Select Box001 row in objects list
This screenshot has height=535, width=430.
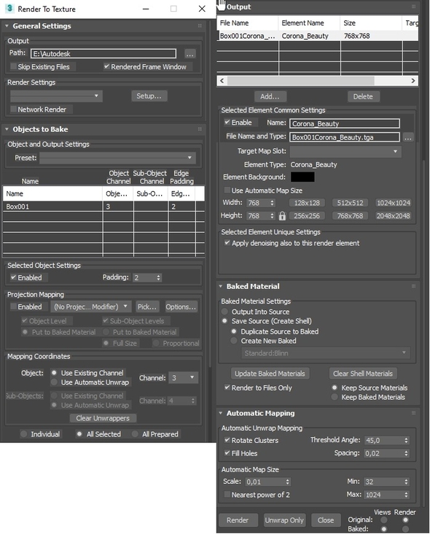tap(103, 207)
